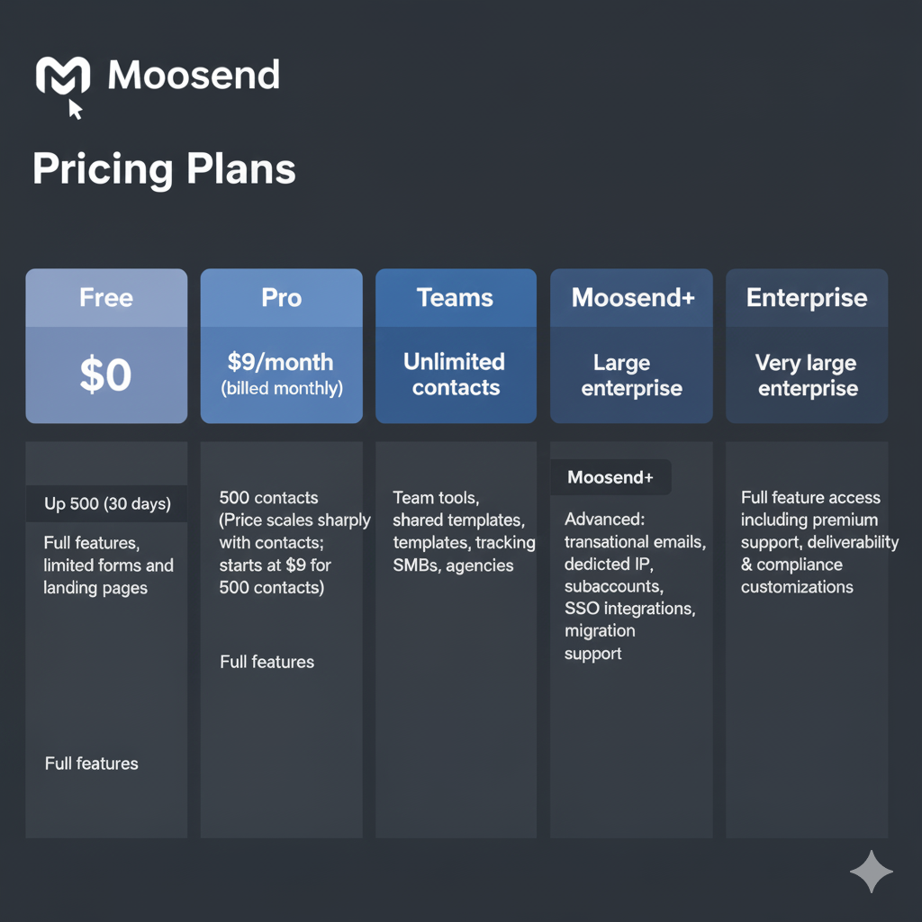Click the Team tools description text
The image size is (922, 922).
pos(464,531)
